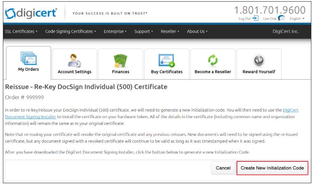
Task: Click Create New Initialization Code button
Action: click(272, 168)
